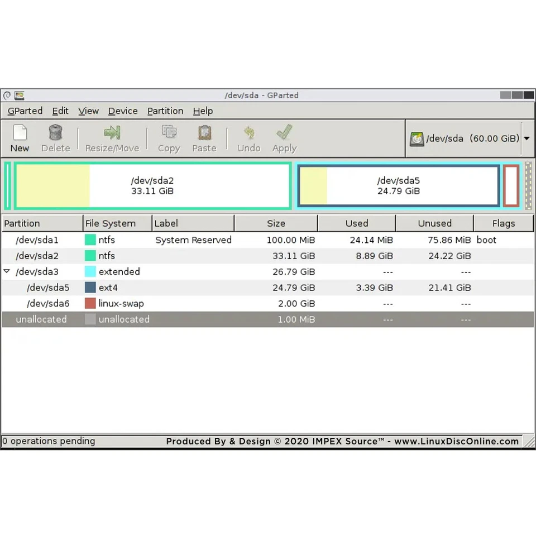The image size is (536, 536).
Task: Open the View menu
Action: 88,111
